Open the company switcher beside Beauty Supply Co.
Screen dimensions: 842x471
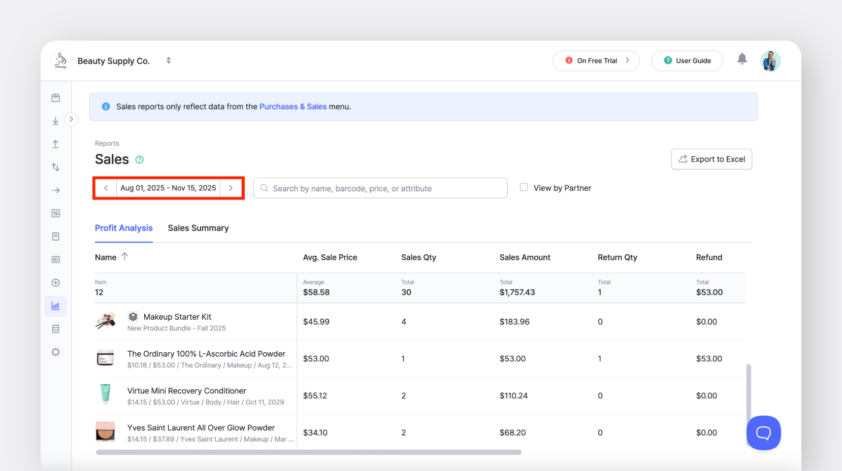168,60
